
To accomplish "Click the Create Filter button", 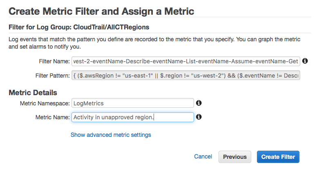I will tap(278, 157).
